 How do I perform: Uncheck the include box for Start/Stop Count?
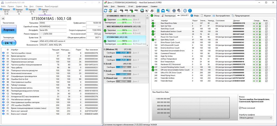pyautogui.click(x=266, y=29)
